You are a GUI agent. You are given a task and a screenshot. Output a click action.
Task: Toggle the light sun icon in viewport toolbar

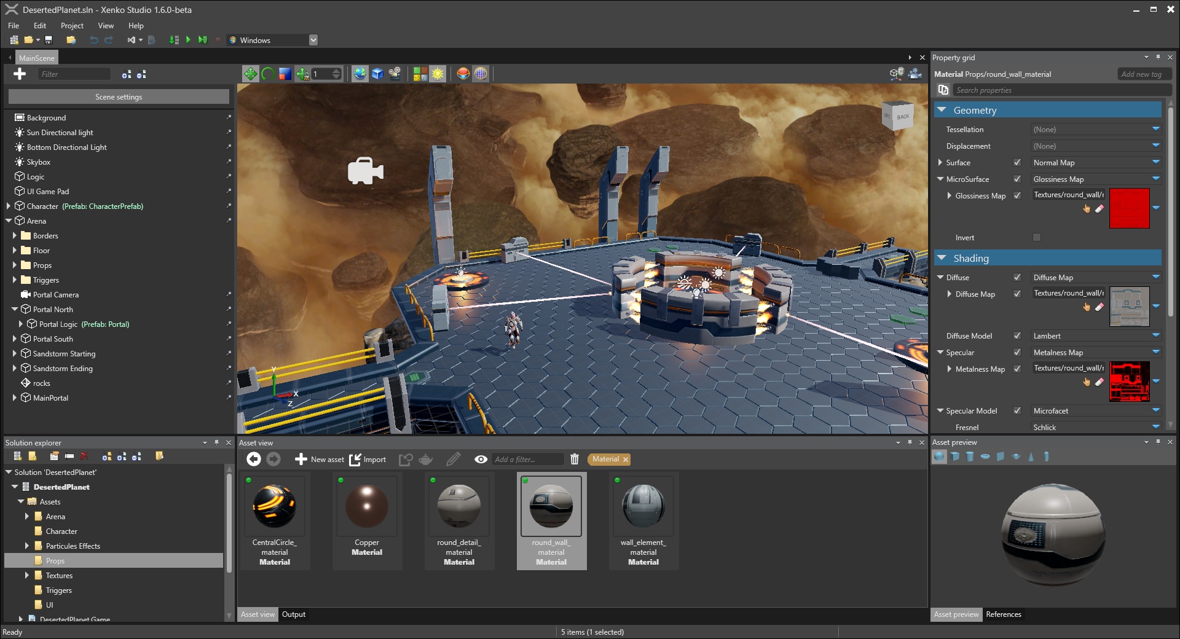(x=438, y=74)
